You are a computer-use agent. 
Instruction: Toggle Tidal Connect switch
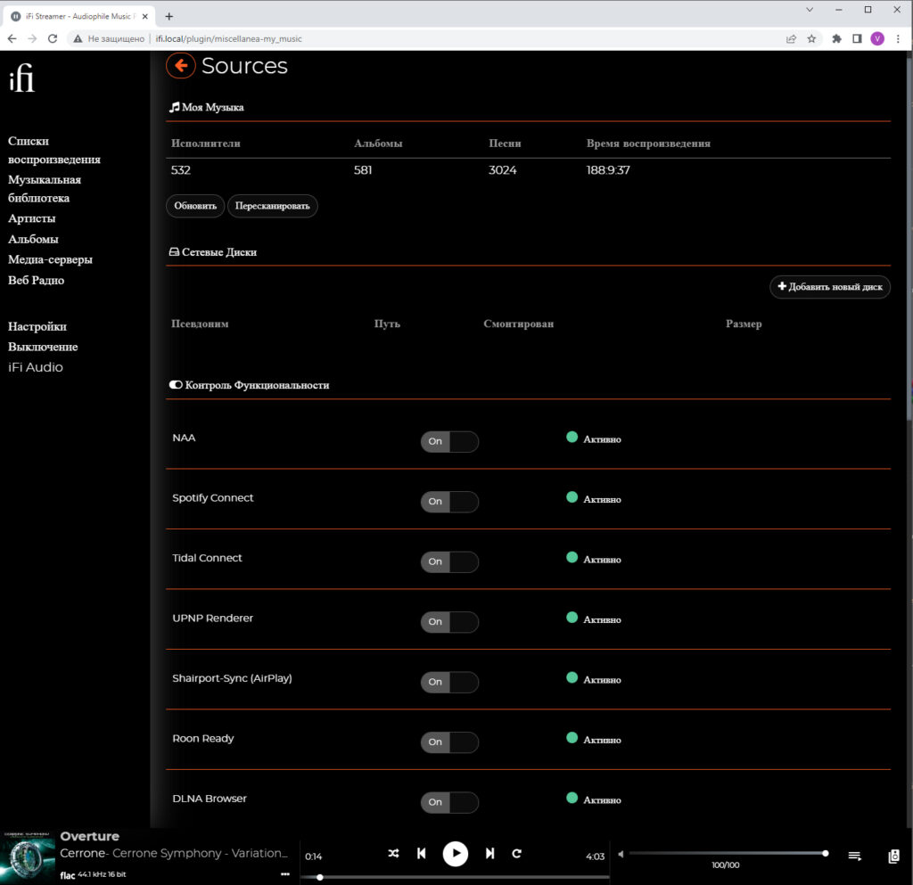pyautogui.click(x=449, y=561)
